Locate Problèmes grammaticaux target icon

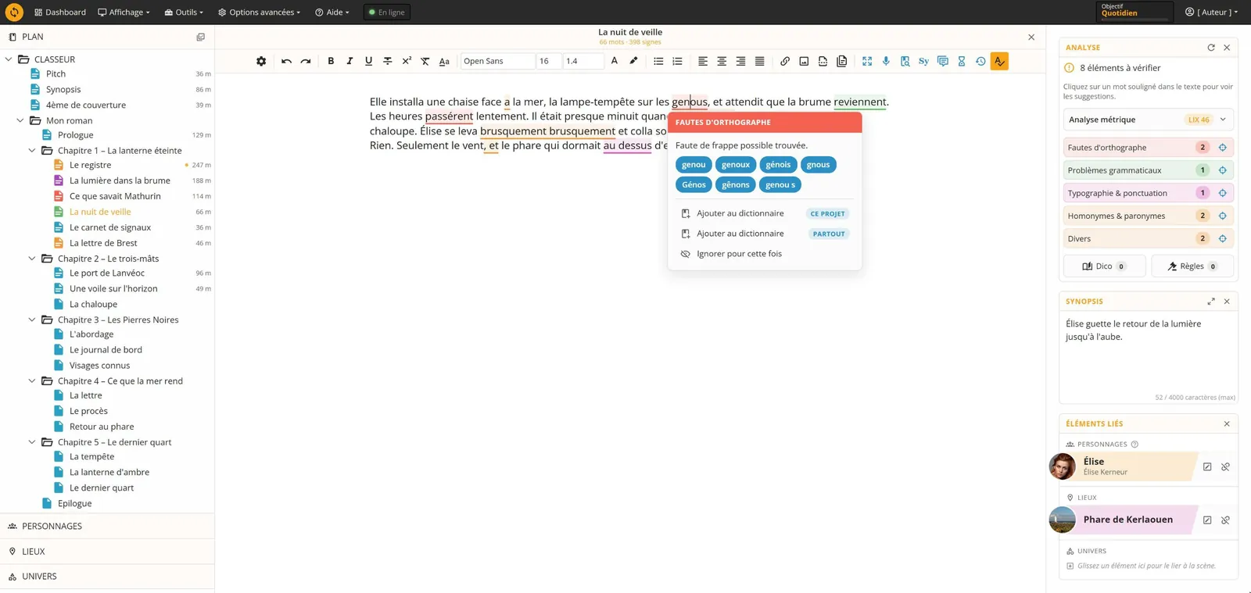pyautogui.click(x=1223, y=170)
